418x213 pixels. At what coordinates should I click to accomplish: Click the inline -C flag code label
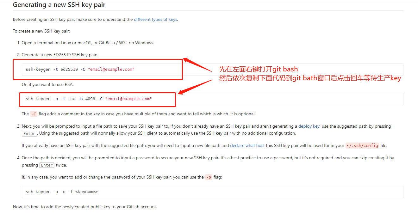point(34,114)
